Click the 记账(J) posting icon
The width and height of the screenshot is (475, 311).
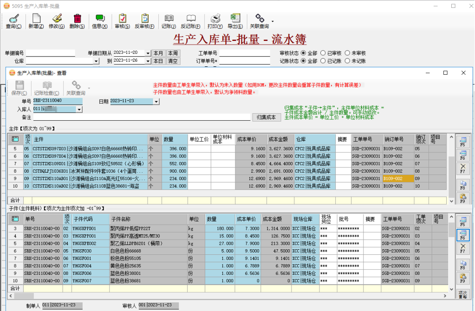pyautogui.click(x=169, y=21)
